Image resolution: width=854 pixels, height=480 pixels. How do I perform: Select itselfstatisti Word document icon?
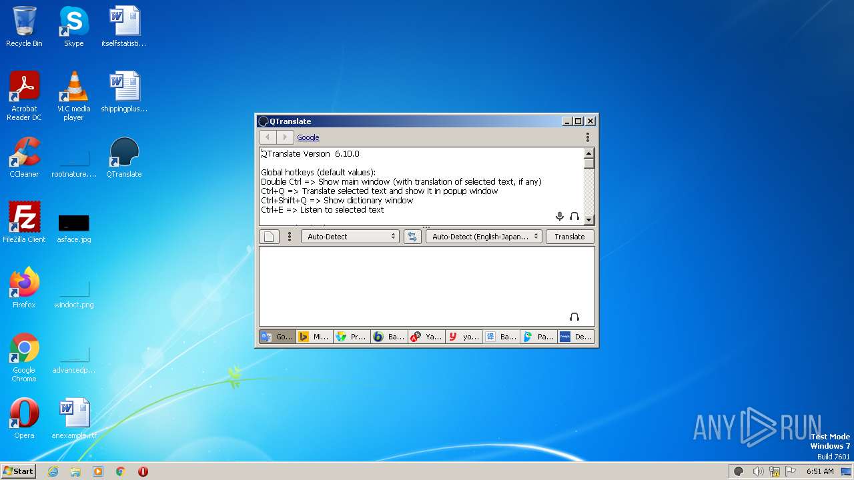tap(124, 27)
